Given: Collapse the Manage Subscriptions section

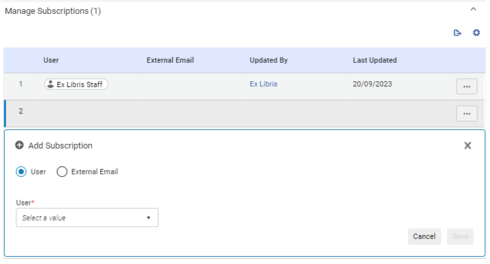Looking at the screenshot, I should pos(473,10).
